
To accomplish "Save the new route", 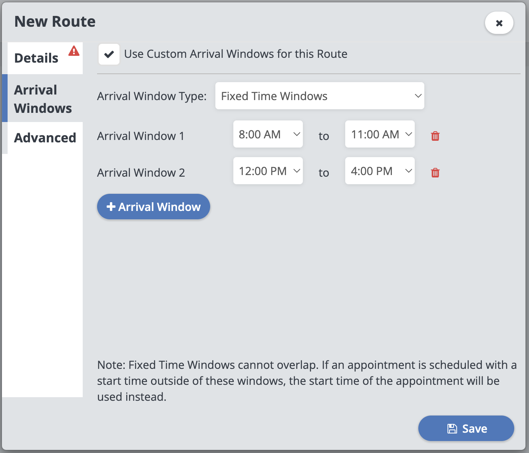I will click(x=466, y=428).
